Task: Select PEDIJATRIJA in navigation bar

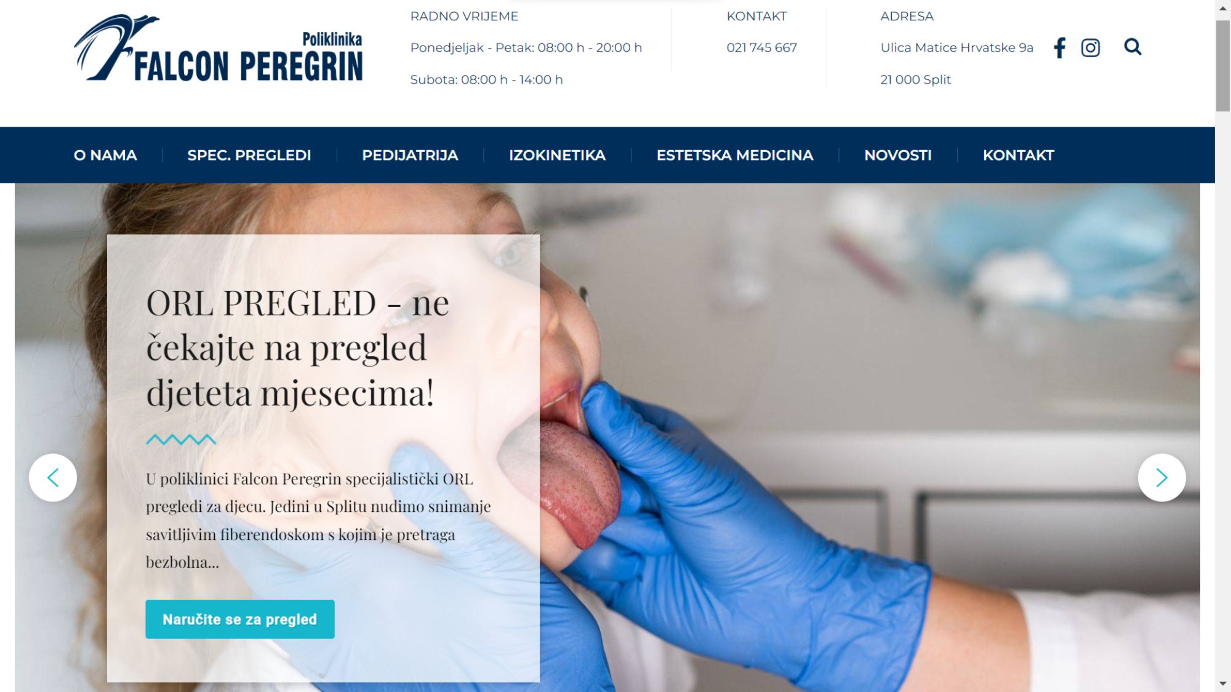Action: coord(410,155)
